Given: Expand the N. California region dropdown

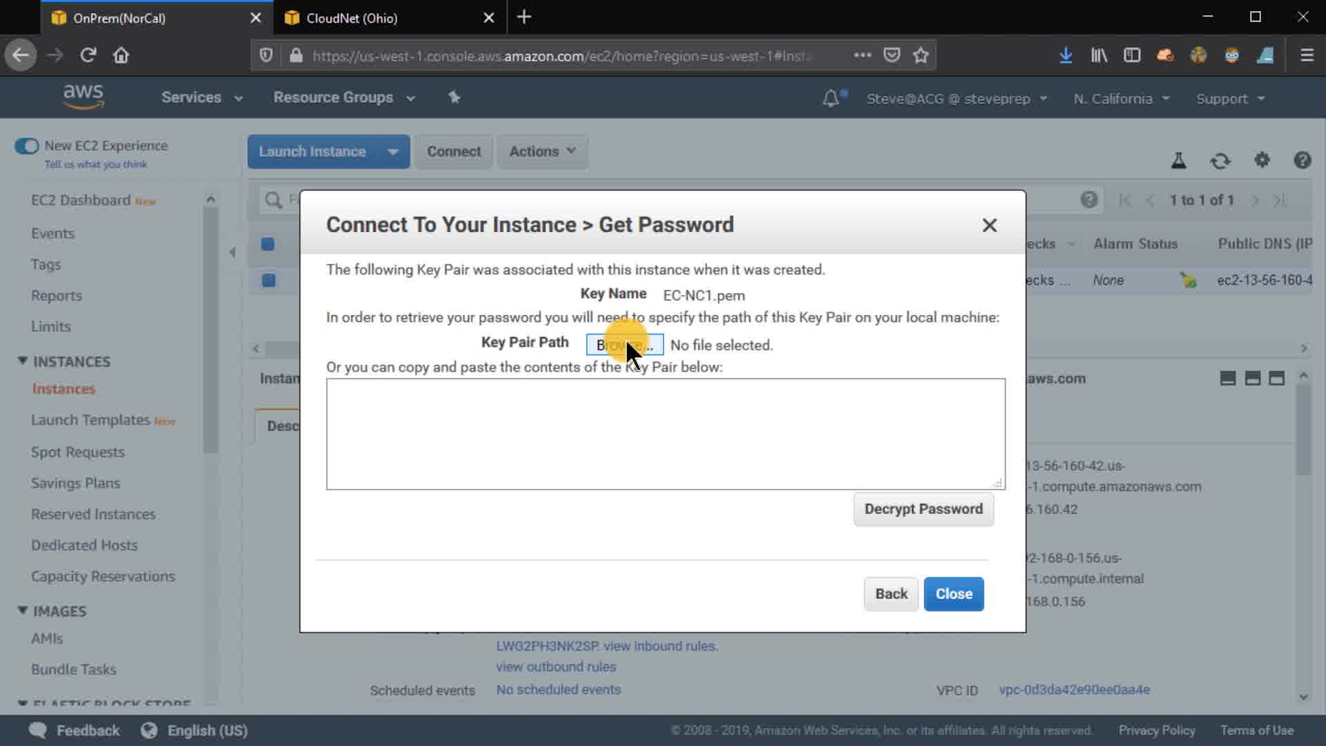Looking at the screenshot, I should point(1121,99).
